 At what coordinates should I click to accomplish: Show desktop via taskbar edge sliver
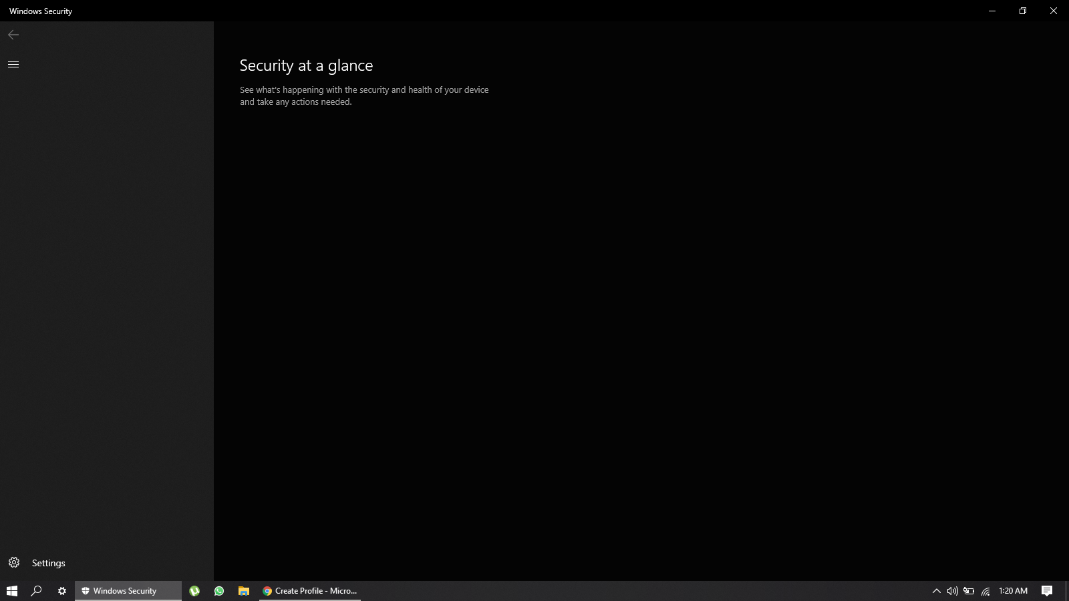pyautogui.click(x=1067, y=591)
